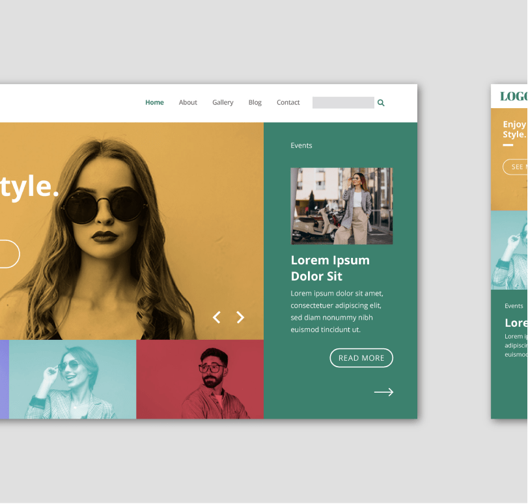528x504 pixels.
Task: Click the Events label on the green panel
Action: pyautogui.click(x=301, y=145)
